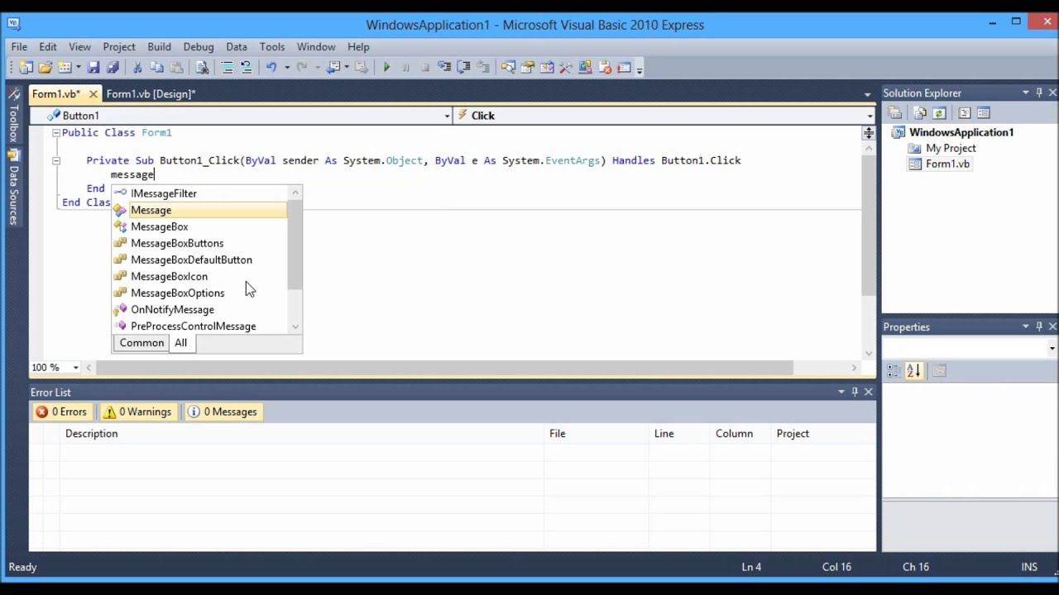Open the Undo history dropdown arrow
This screenshot has height=595, width=1059.
coord(286,68)
